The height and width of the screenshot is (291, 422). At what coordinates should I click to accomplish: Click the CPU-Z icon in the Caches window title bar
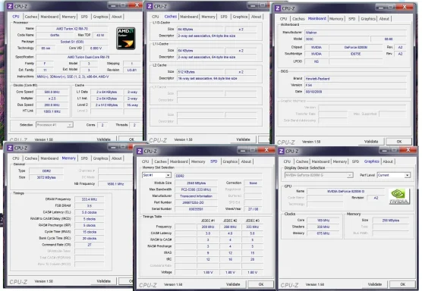pos(150,6)
